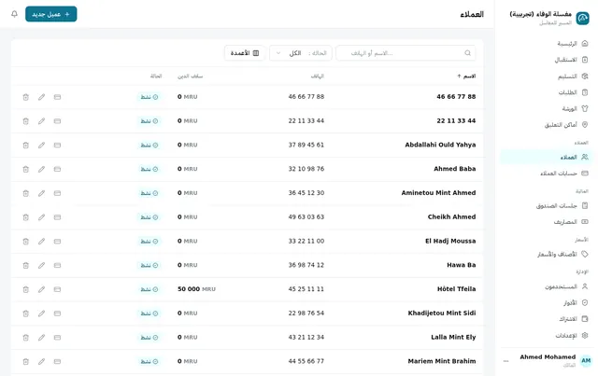Sort by the debt balance column header
Image resolution: width=598 pixels, height=376 pixels.
(191, 77)
